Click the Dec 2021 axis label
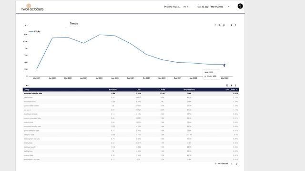The height and width of the screenshot is (171, 305). pos(178,78)
